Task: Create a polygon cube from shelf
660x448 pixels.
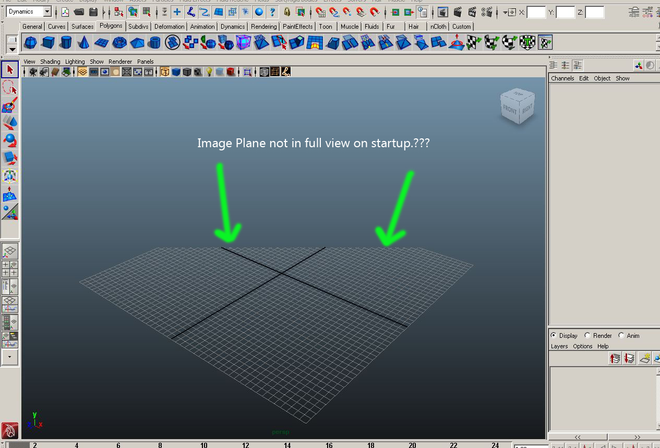Action: coord(49,42)
